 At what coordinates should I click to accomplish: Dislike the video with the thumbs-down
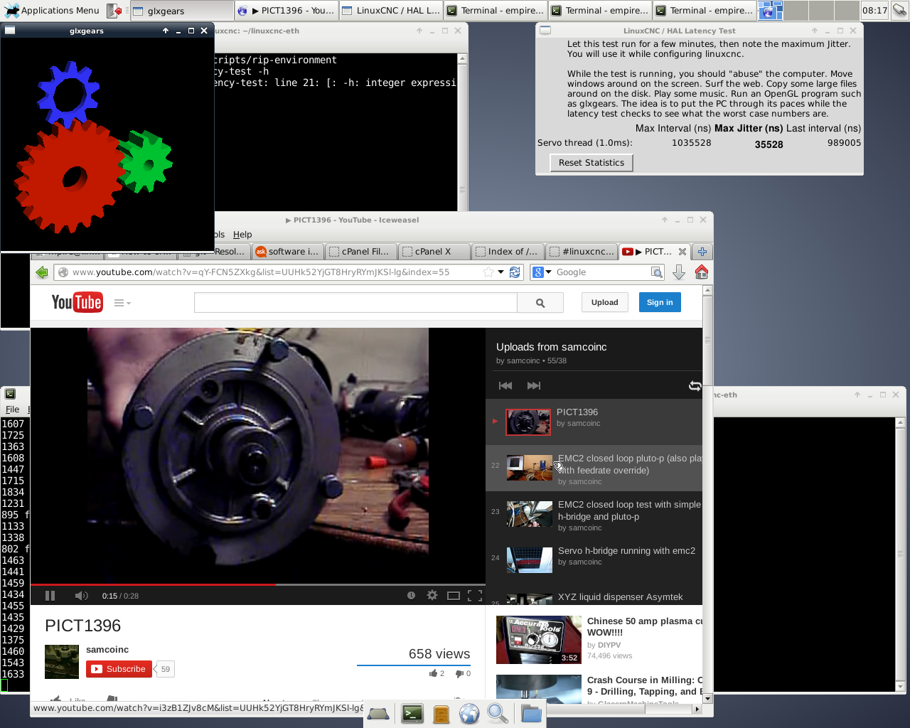(459, 673)
